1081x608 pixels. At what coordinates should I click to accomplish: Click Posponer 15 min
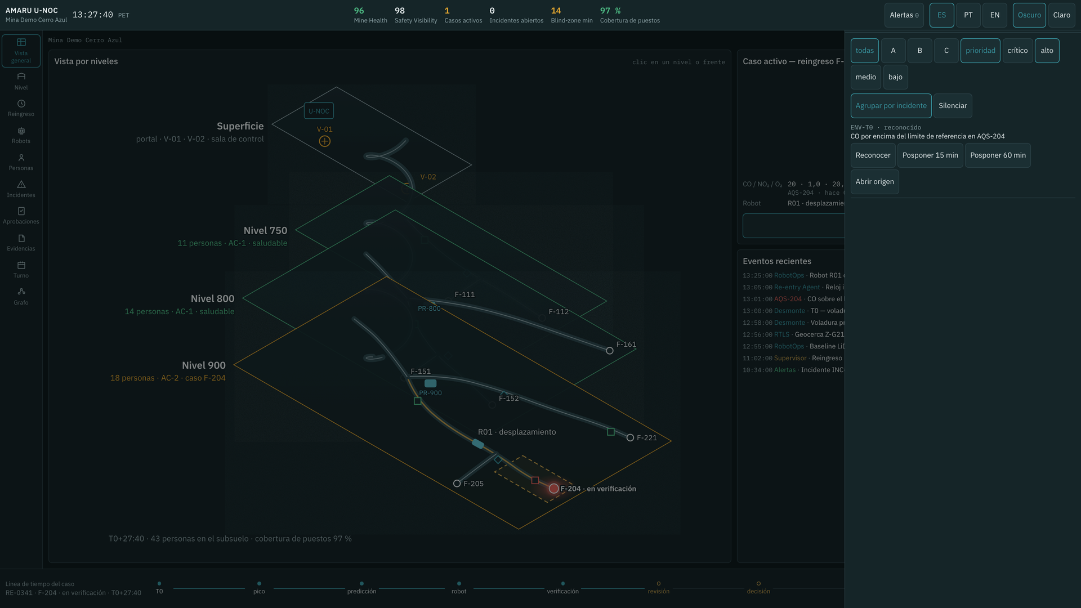tap(930, 155)
